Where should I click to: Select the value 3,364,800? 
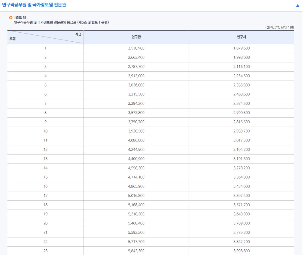pos(242,177)
